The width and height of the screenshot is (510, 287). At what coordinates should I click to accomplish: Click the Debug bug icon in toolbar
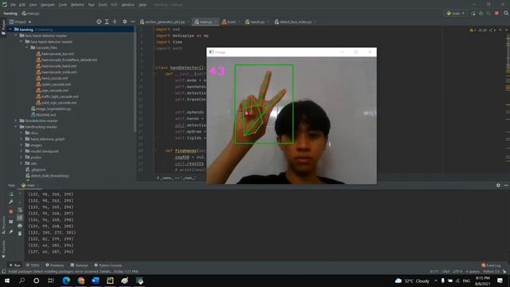[x=481, y=14]
